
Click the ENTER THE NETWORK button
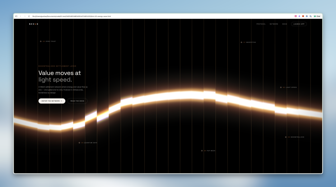click(x=52, y=101)
